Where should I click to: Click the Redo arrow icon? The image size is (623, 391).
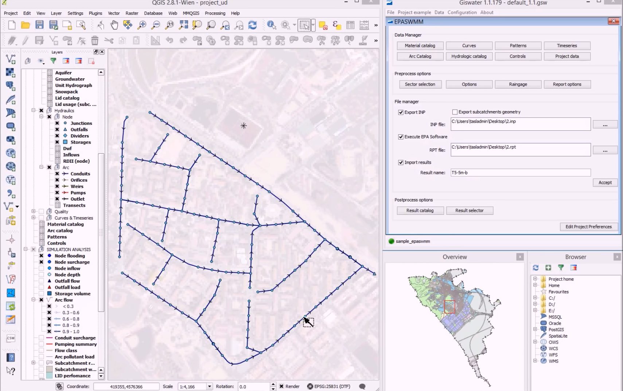coord(183,40)
